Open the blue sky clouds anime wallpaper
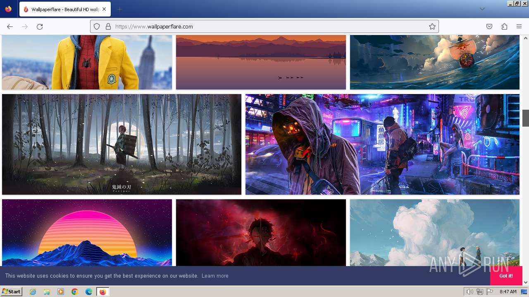This screenshot has height=297, width=529. tap(435, 233)
